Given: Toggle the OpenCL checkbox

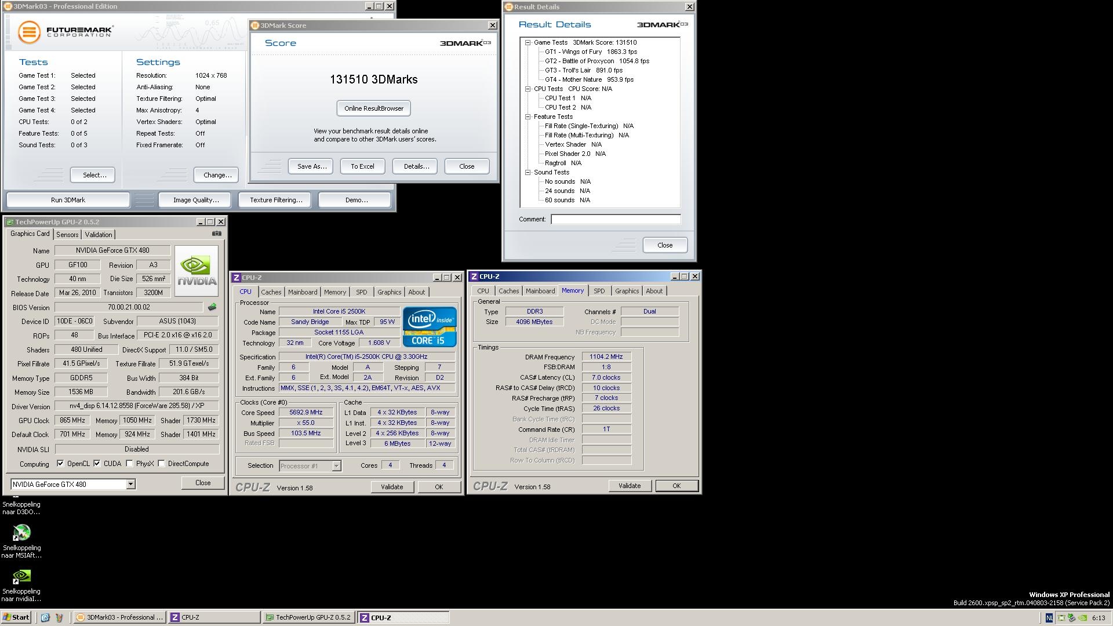Looking at the screenshot, I should point(60,464).
